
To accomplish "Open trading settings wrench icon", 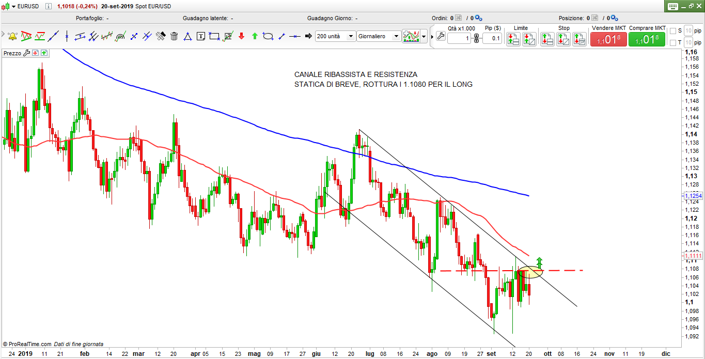I will [440, 36].
